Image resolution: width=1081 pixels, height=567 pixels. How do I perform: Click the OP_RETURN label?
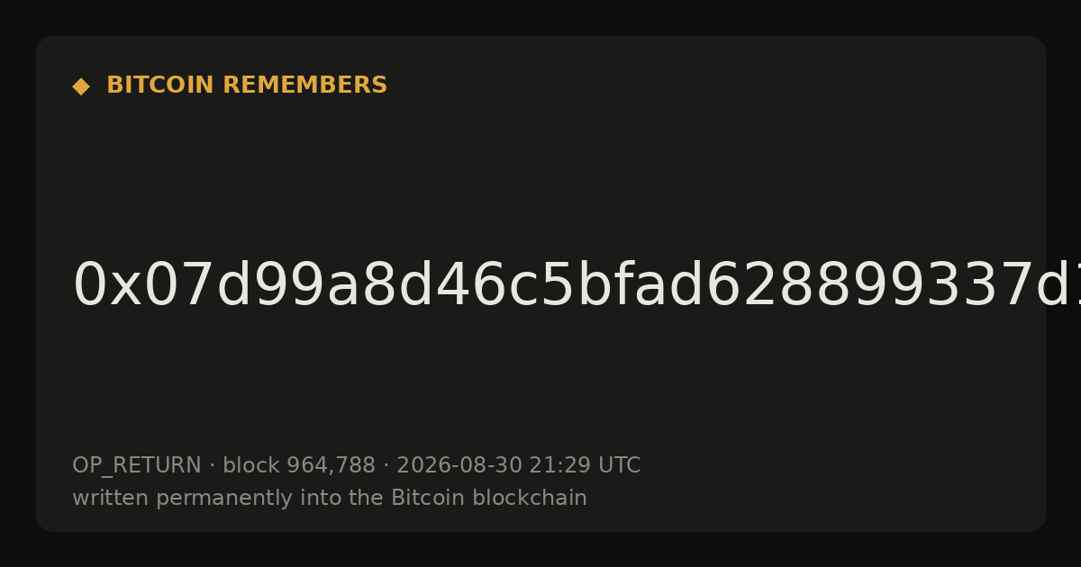point(137,466)
